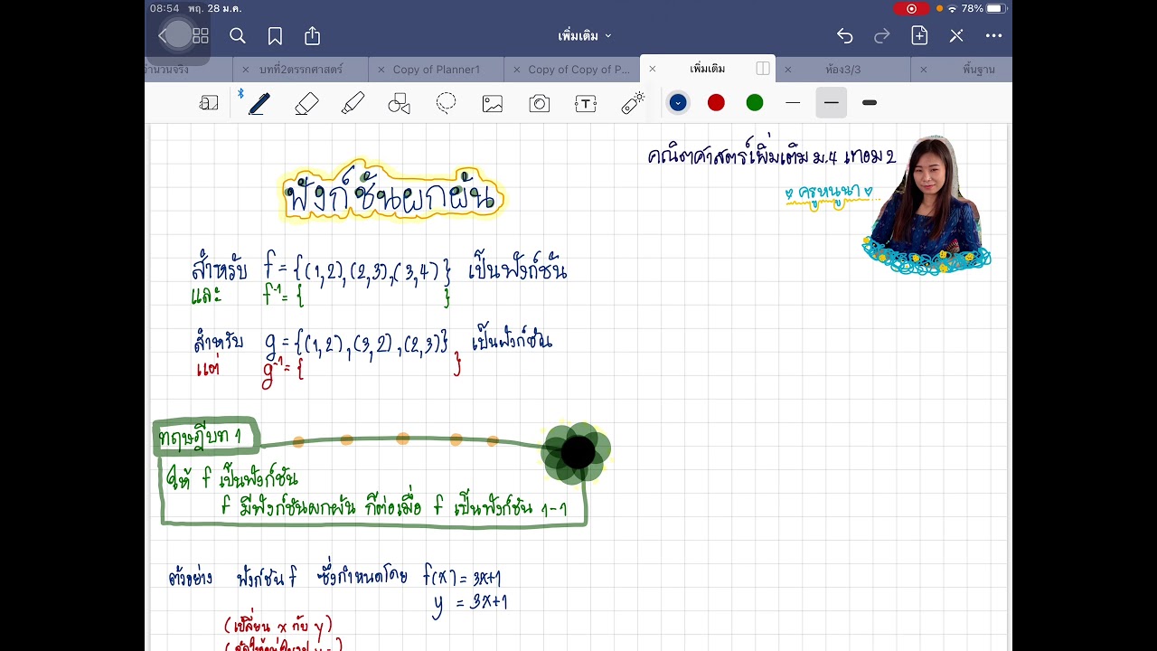Select the laser pointer tool
1157x651 pixels.
point(633,103)
